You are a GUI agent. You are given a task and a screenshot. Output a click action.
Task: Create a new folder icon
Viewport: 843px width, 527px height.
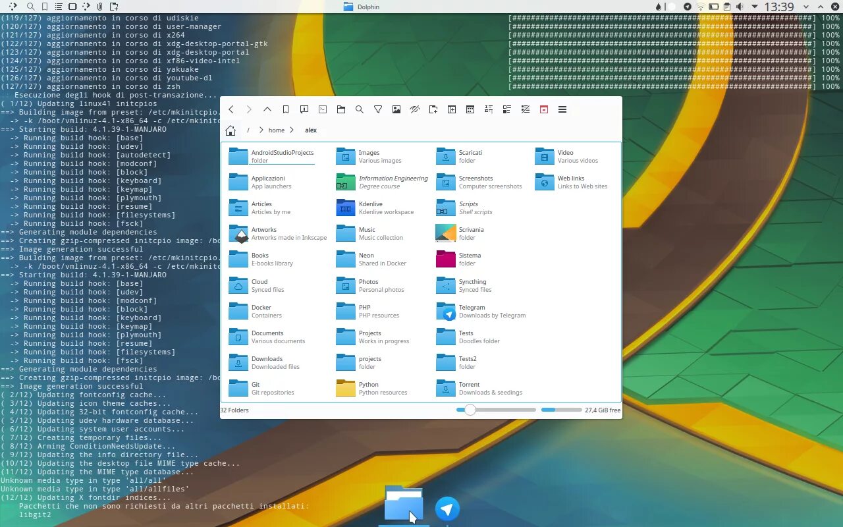[433, 109]
